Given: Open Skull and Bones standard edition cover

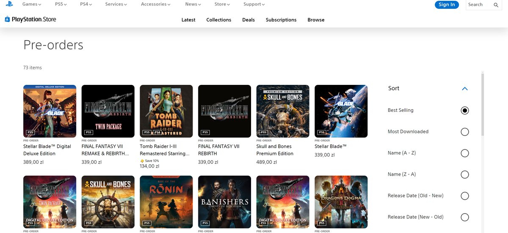Looking at the screenshot, I should point(108,202).
